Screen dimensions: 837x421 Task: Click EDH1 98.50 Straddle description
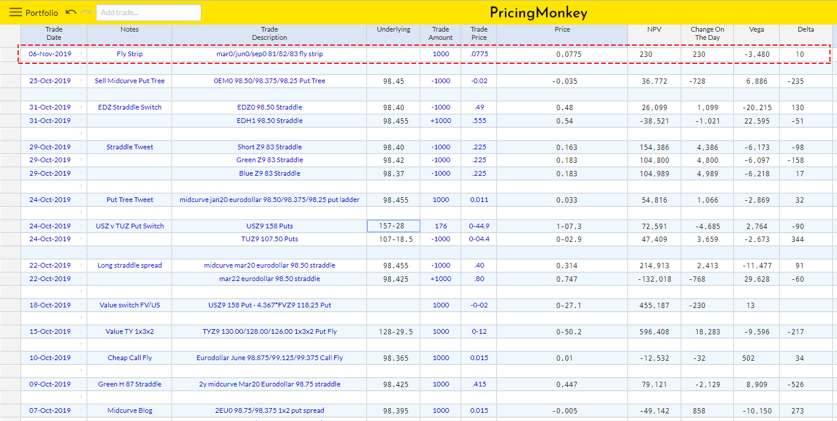269,121
